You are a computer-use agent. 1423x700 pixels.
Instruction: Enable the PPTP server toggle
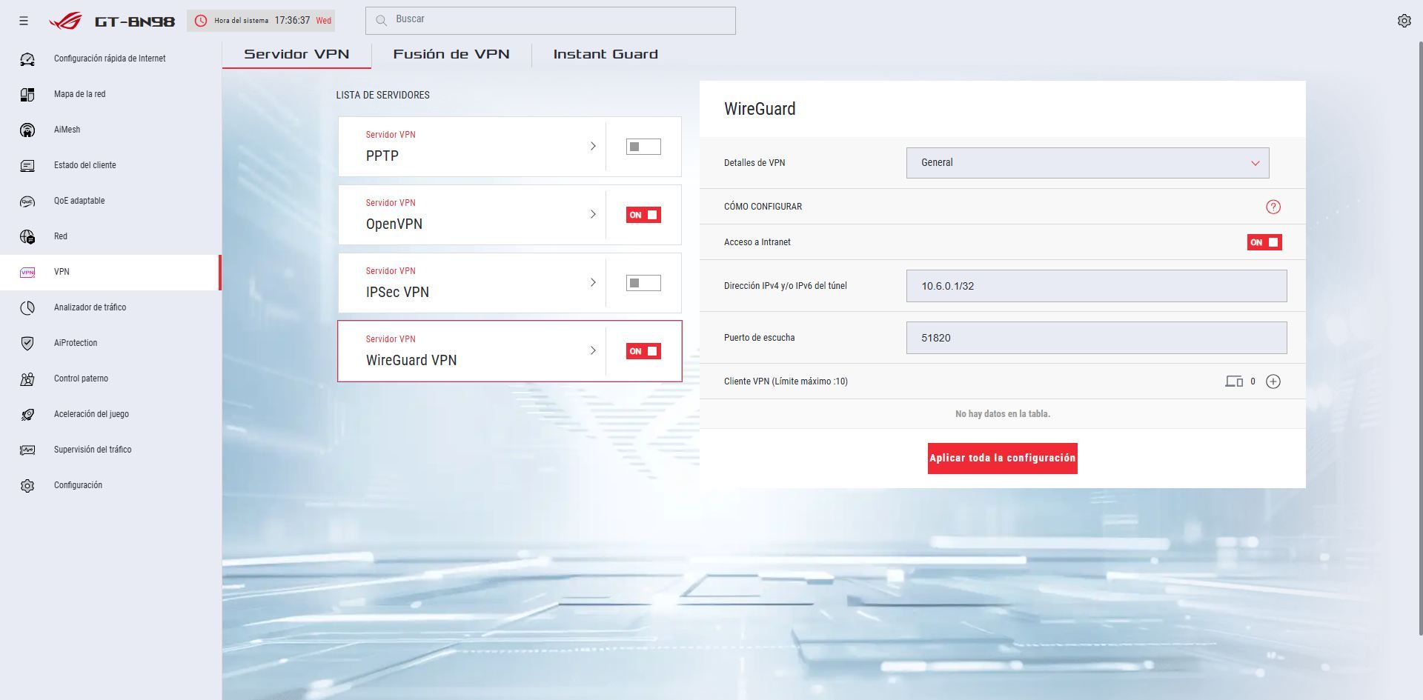pyautogui.click(x=643, y=147)
